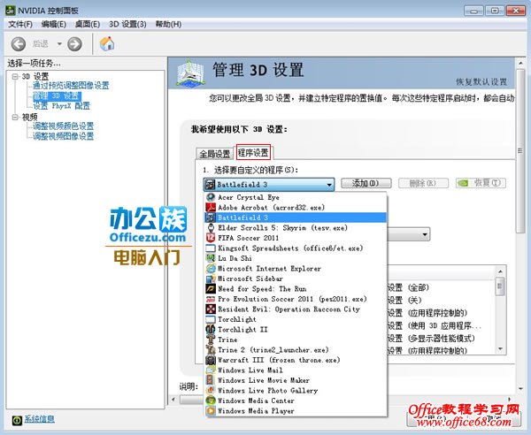Image resolution: width=531 pixels, height=435 pixels.
Task: Open the Home icon in toolbar
Action: [107, 43]
